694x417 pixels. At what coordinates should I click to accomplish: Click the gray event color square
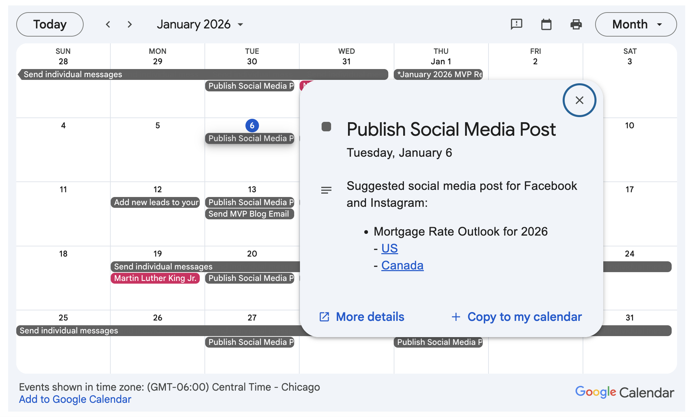[x=326, y=127]
